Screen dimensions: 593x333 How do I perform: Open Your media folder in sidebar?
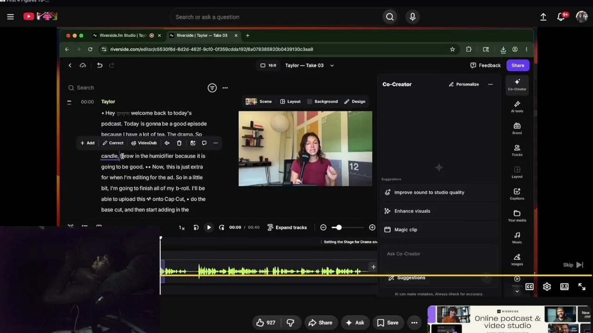coord(517,216)
